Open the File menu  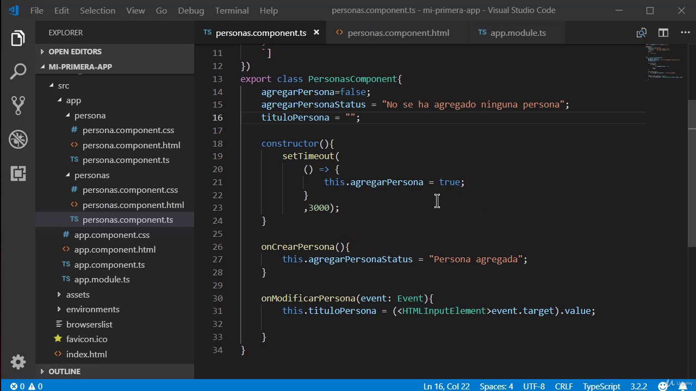tap(37, 10)
